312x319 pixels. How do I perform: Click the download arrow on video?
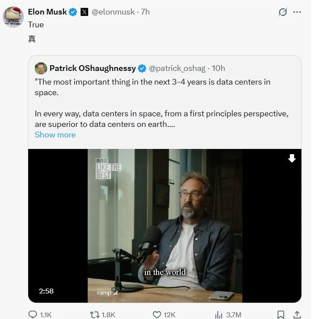click(x=292, y=159)
